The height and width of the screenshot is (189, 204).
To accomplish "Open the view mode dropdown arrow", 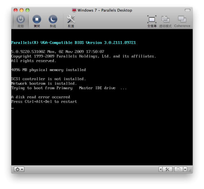I will pyautogui.click(x=185, y=169).
